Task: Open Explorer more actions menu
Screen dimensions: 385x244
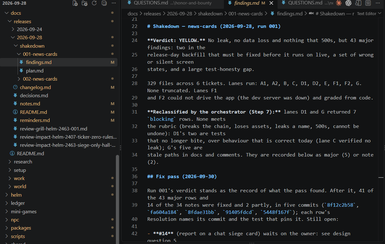Action: pos(113,3)
